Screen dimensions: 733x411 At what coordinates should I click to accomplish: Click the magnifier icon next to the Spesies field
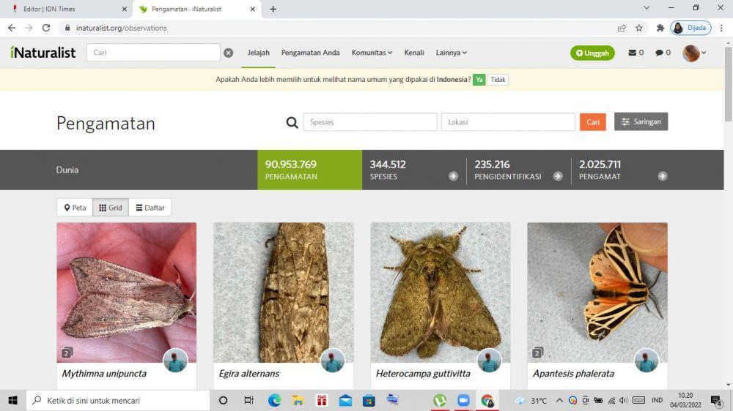point(292,122)
